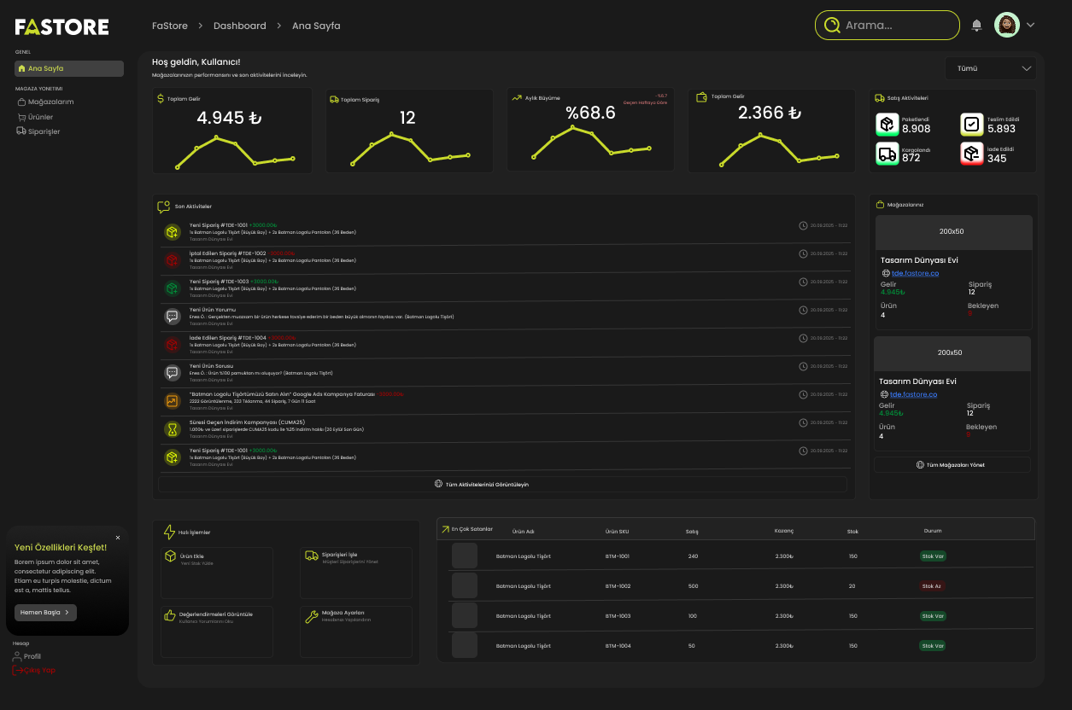
Task: Select Ürünler in the sidebar
Action: click(x=40, y=117)
